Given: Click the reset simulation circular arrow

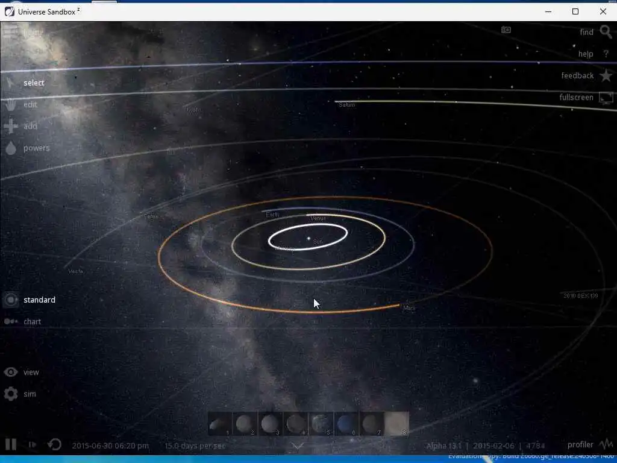Looking at the screenshot, I should click(55, 444).
